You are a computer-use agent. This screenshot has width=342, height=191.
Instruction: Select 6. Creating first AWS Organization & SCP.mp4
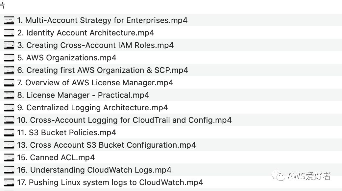click(103, 70)
